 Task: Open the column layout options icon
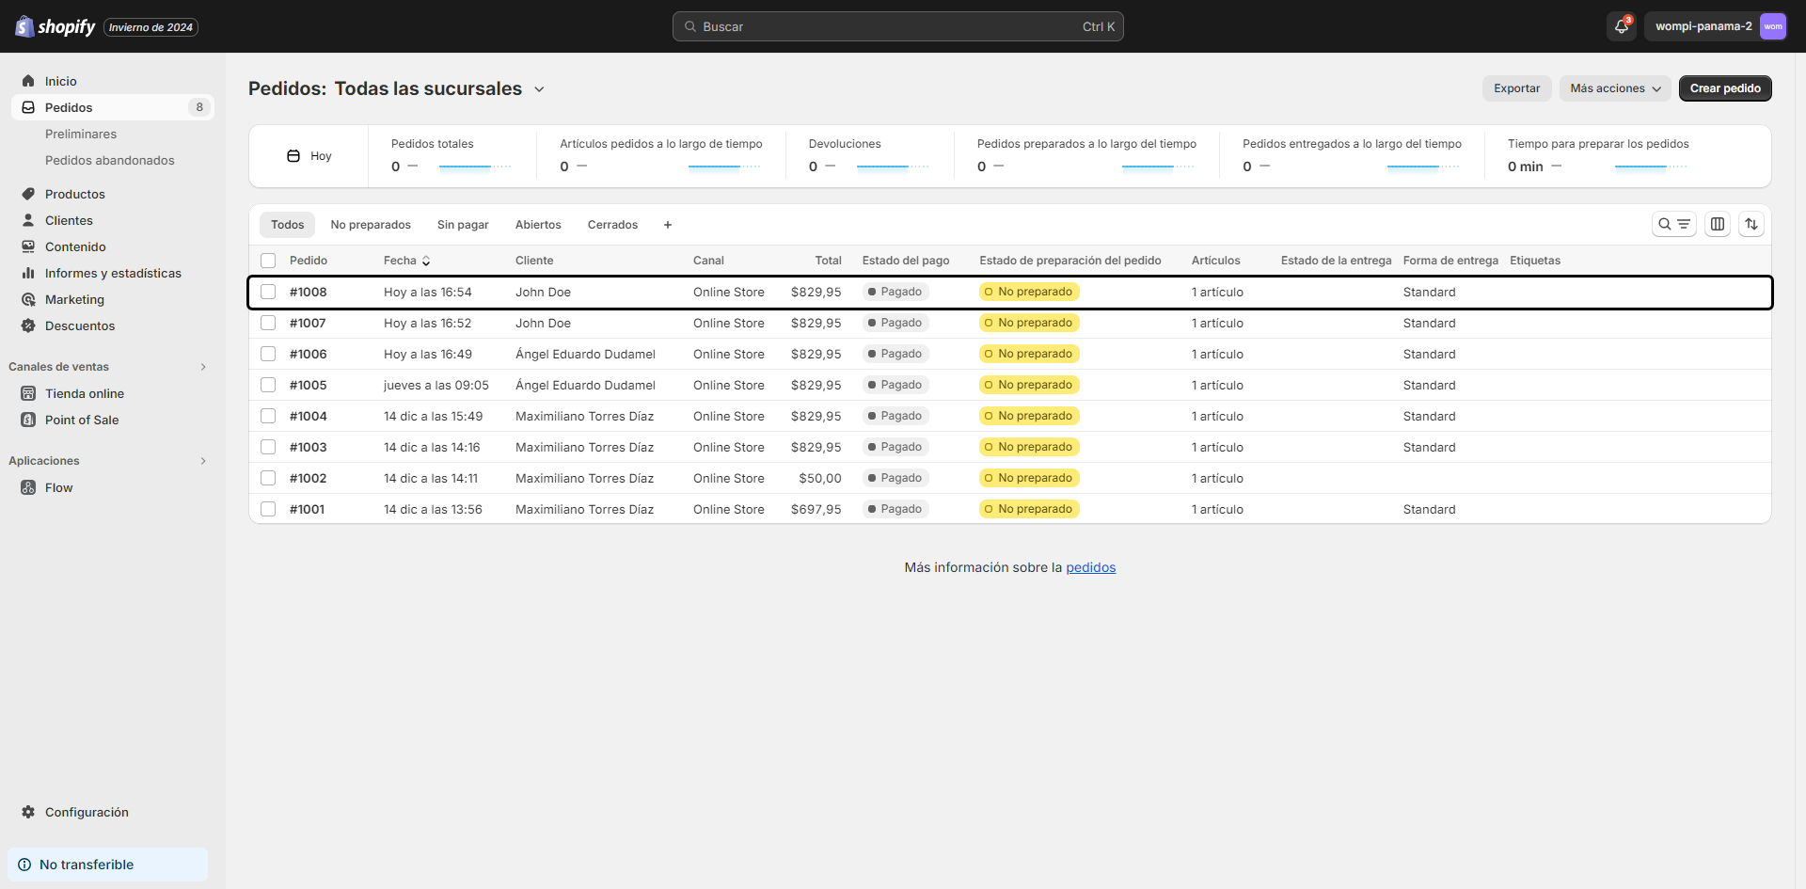point(1719,224)
